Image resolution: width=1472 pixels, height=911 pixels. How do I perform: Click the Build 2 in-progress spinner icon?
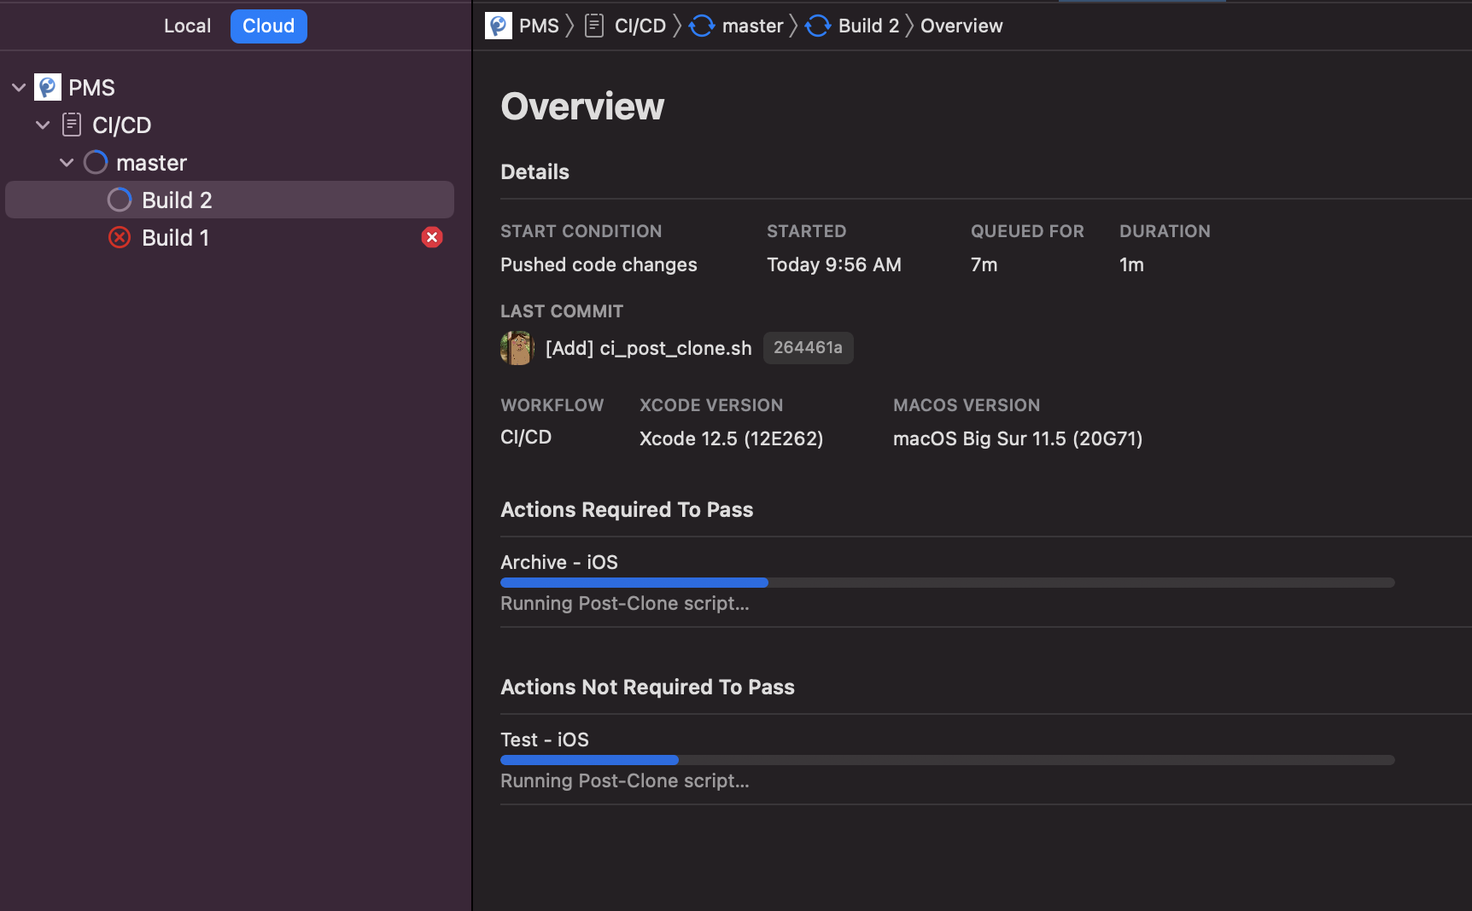click(x=120, y=200)
